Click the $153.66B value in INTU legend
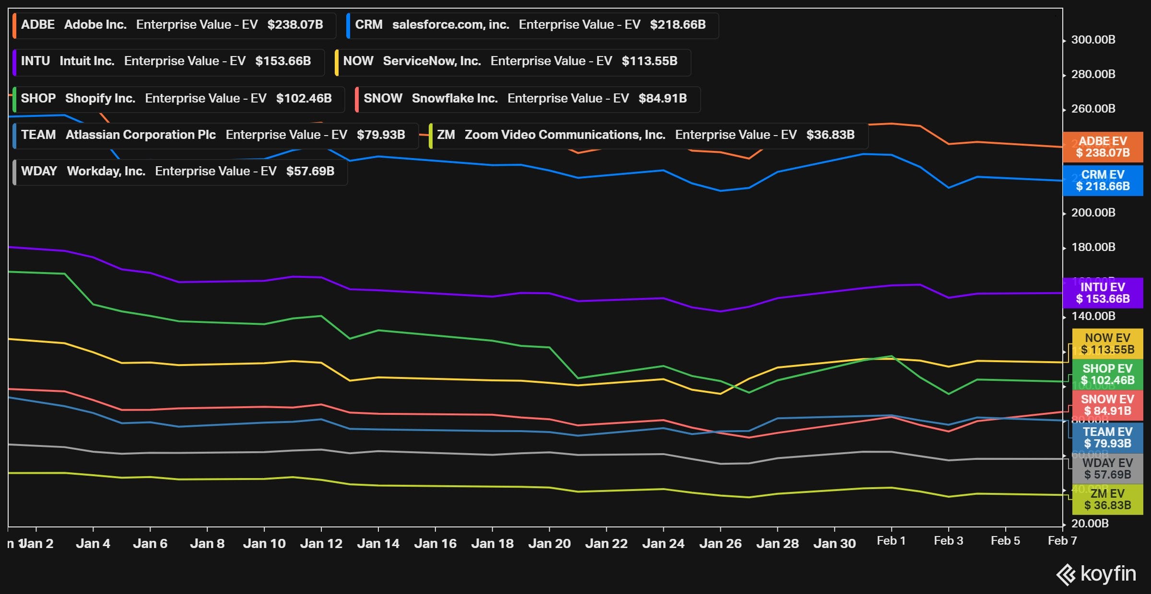The image size is (1151, 594). [283, 61]
